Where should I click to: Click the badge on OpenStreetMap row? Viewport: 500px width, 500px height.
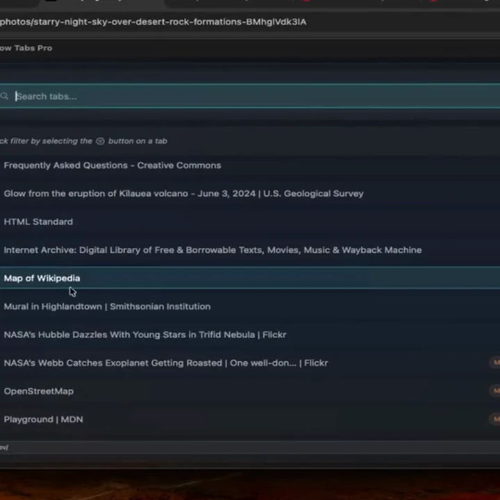point(495,391)
